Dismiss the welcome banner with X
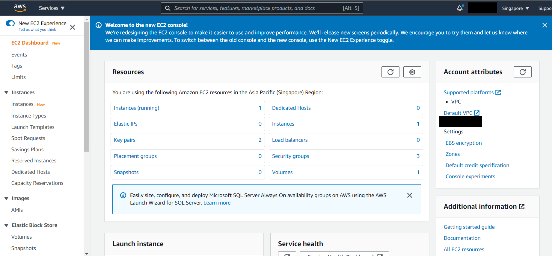Viewport: 552px width, 256px height. 545,25
